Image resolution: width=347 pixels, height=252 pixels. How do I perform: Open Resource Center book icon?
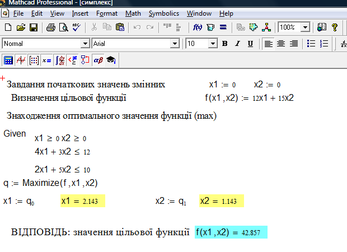click(322, 27)
